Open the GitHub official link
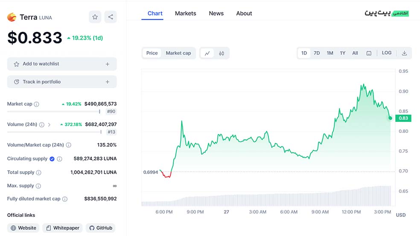Image resolution: width=420 pixels, height=236 pixels. click(100, 228)
